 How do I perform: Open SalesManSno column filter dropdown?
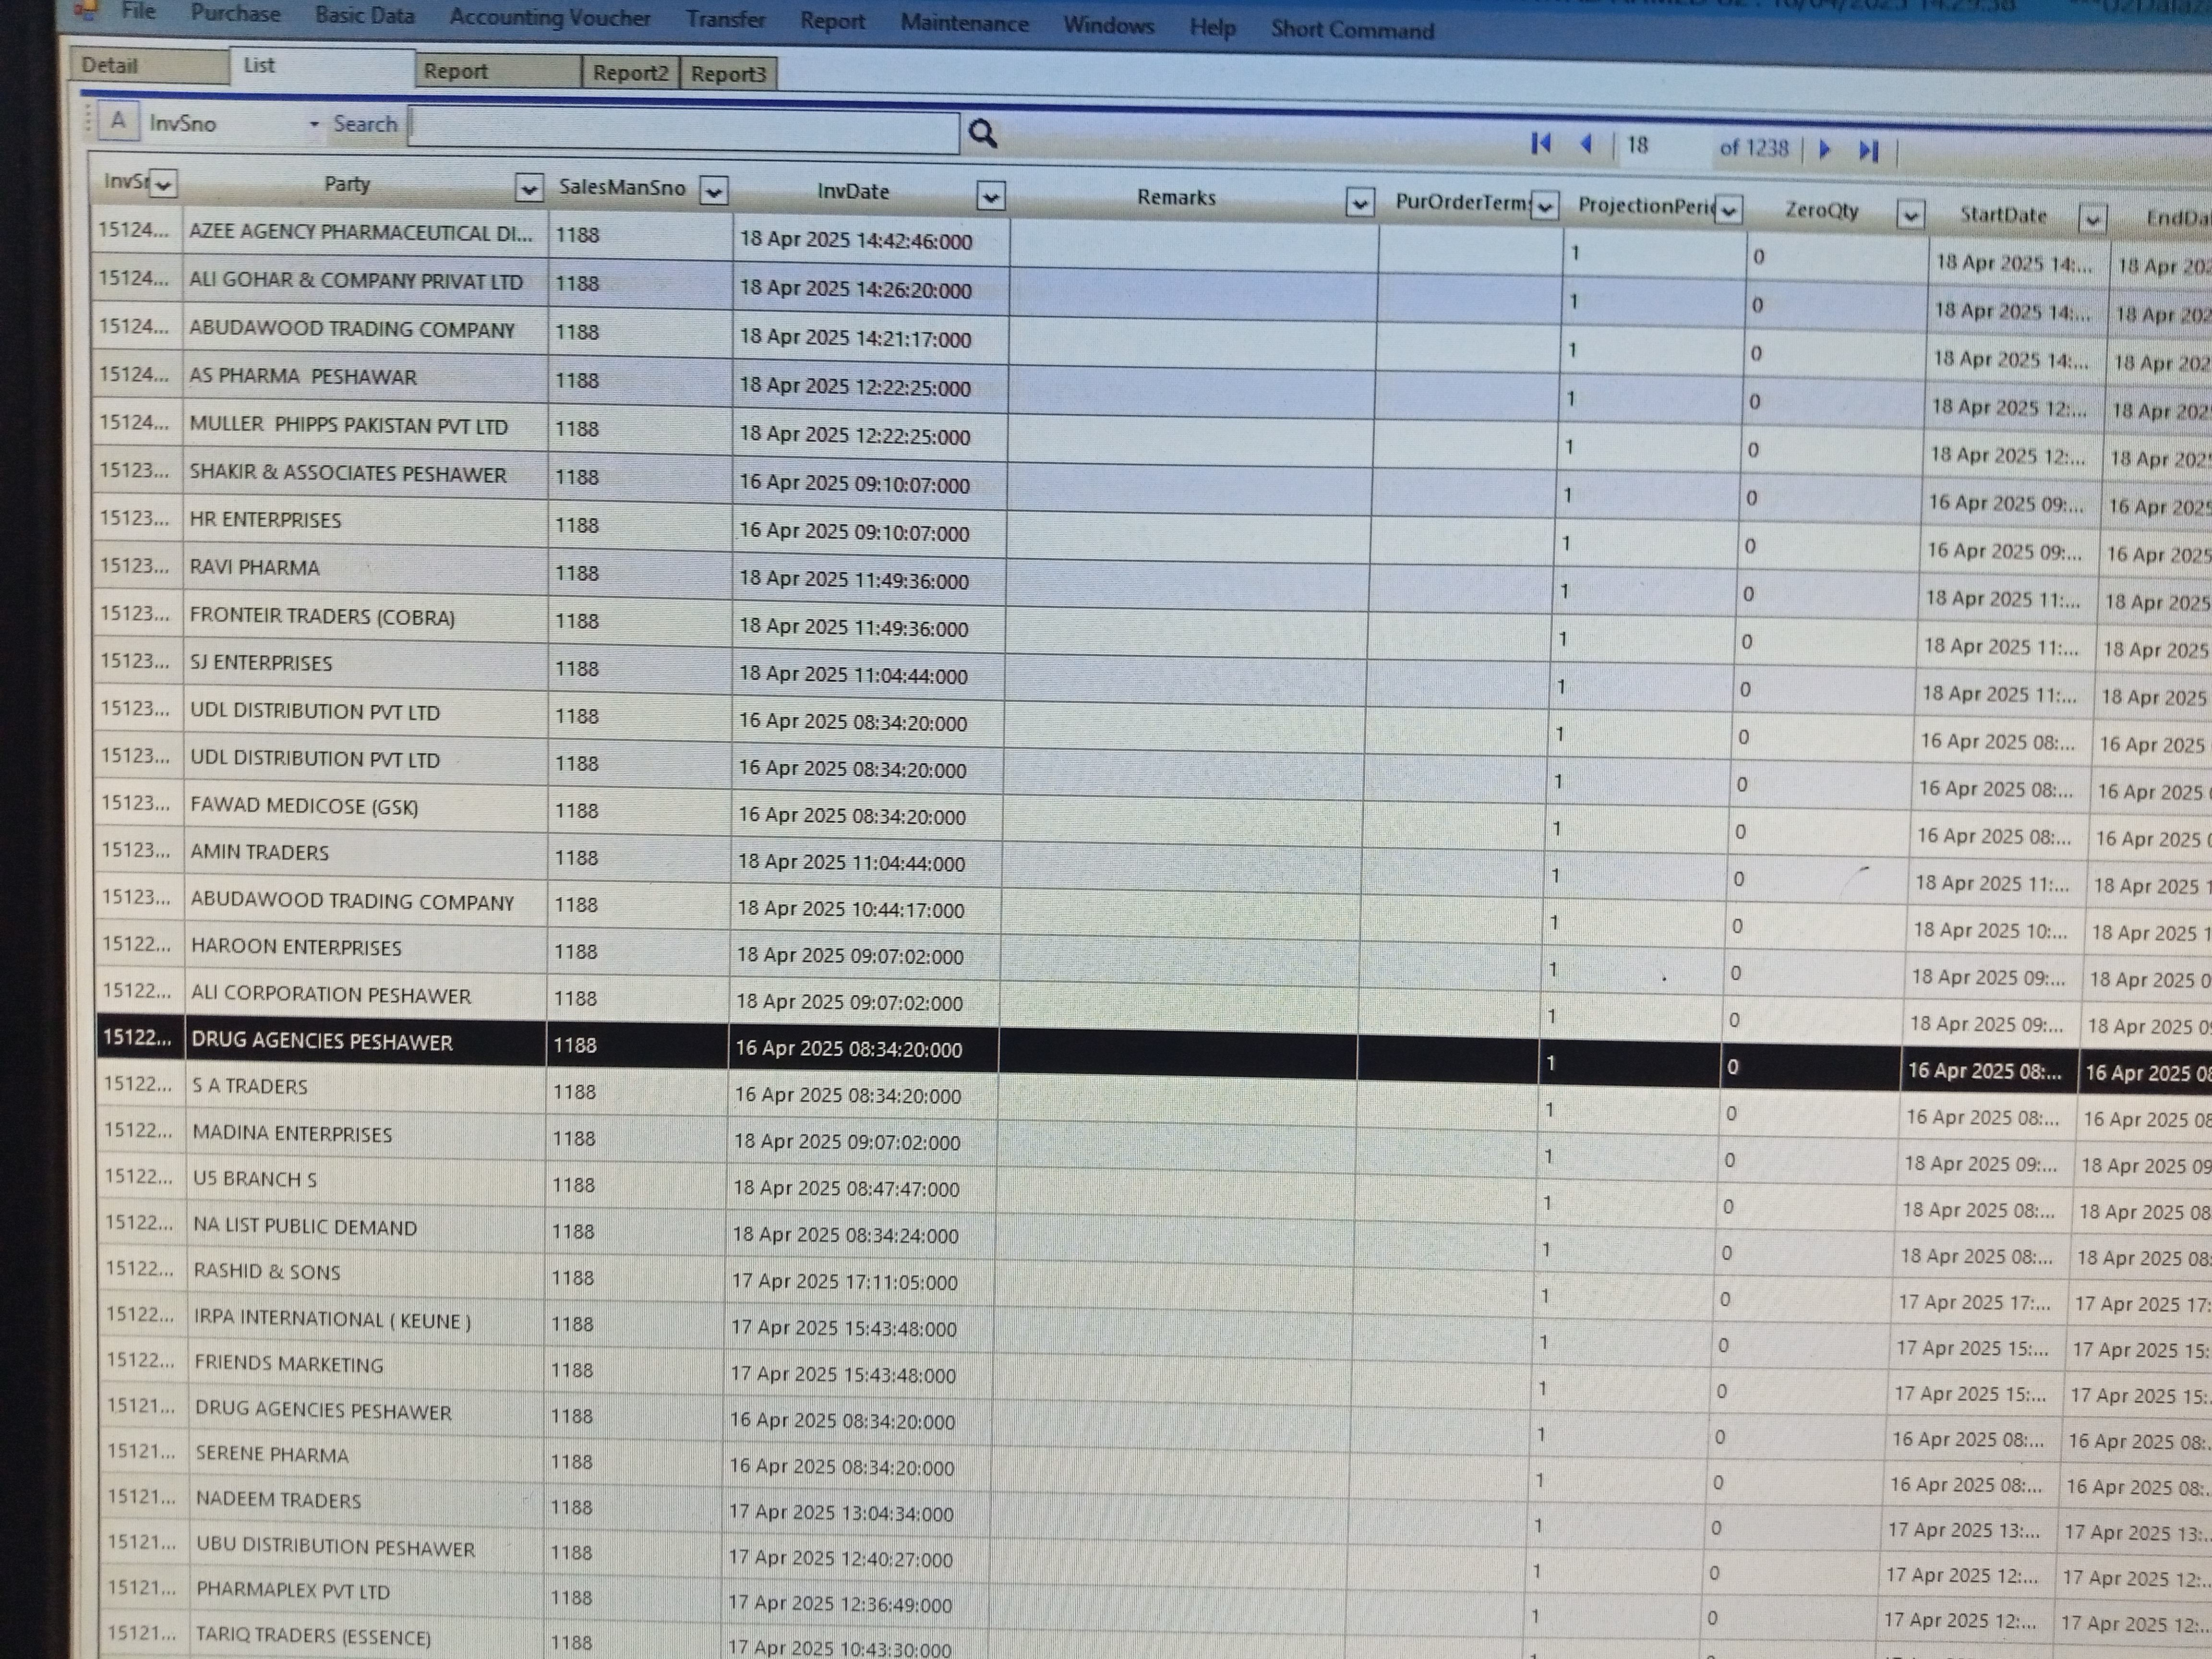(713, 191)
